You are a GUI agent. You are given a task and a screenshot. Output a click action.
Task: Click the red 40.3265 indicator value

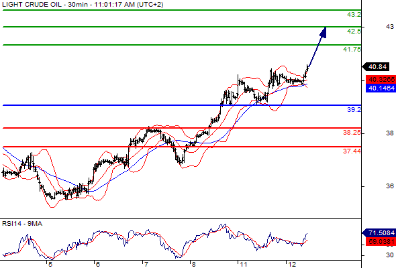pyautogui.click(x=381, y=80)
